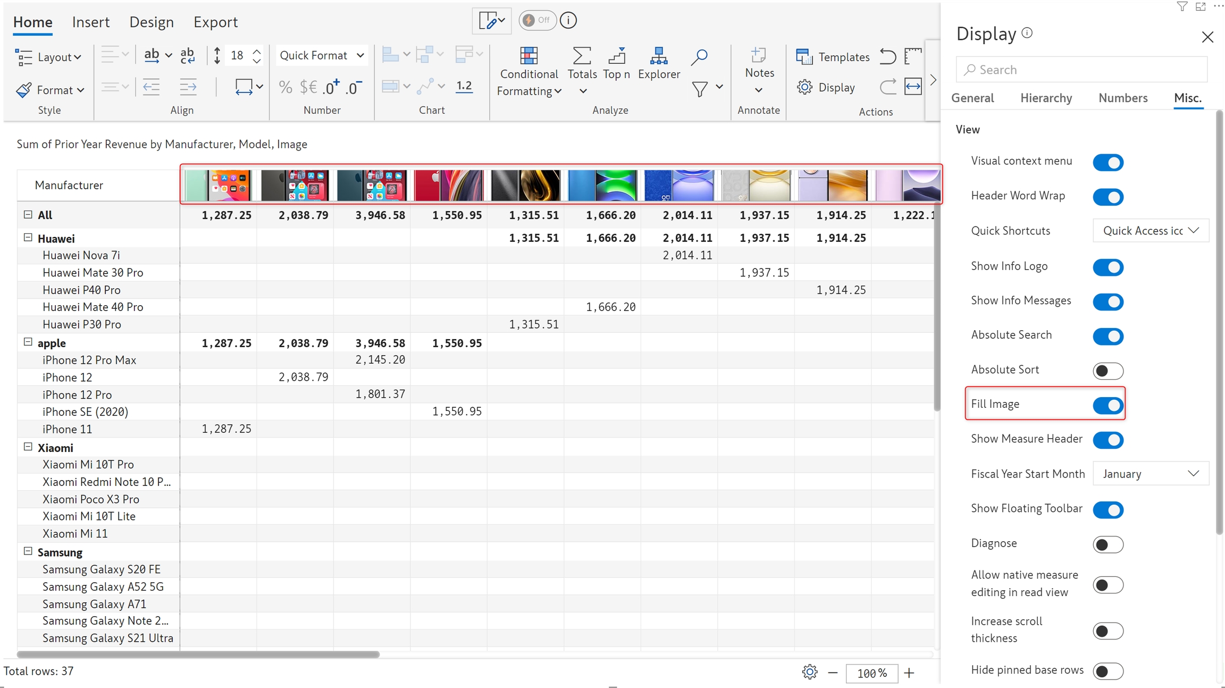The image size is (1225, 688).
Task: Switch to the Insert ribbon tab
Action: click(90, 22)
